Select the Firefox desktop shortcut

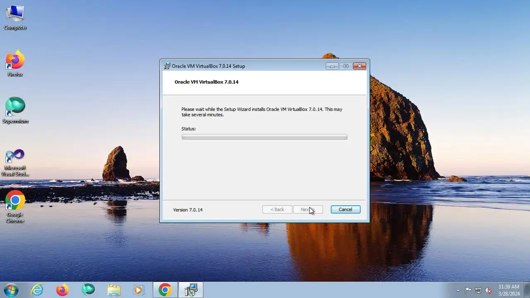15,64
